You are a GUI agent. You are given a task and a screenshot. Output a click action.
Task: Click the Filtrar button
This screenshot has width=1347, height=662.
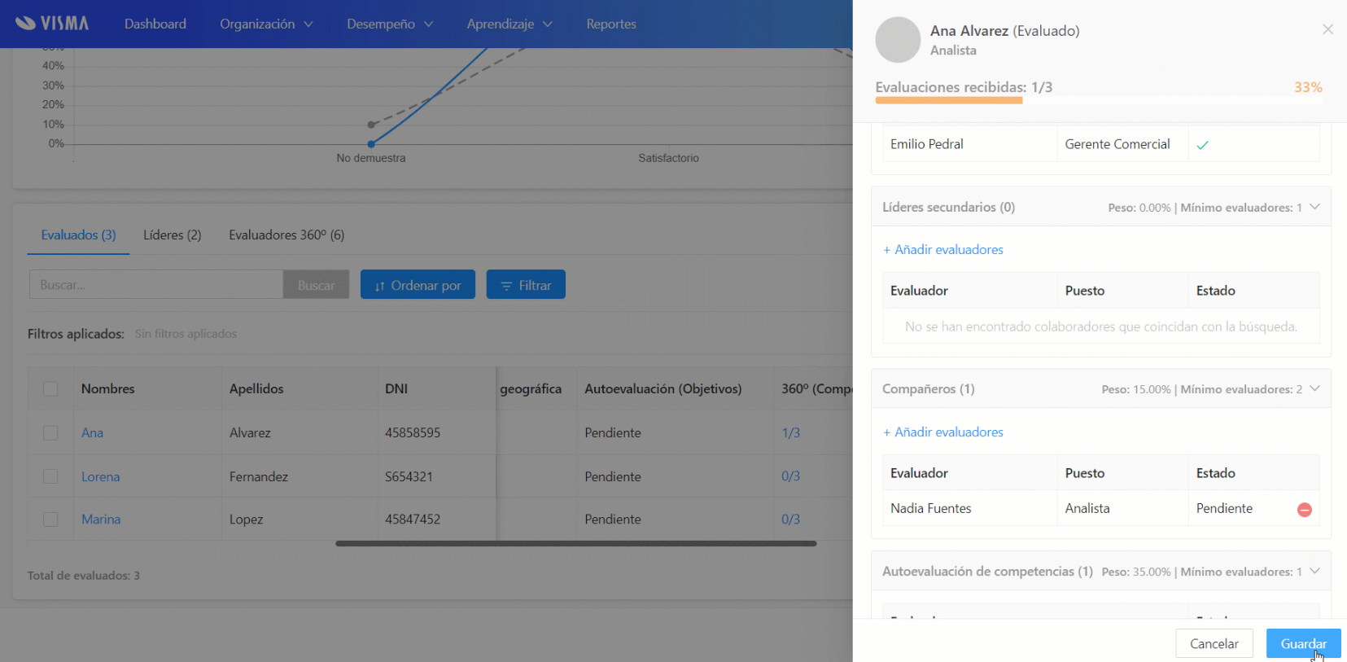526,285
